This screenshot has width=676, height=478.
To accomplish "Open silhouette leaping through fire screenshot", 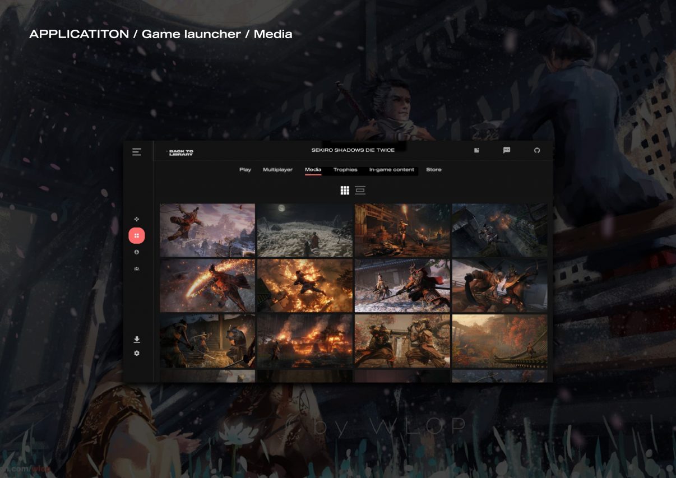I will point(305,286).
